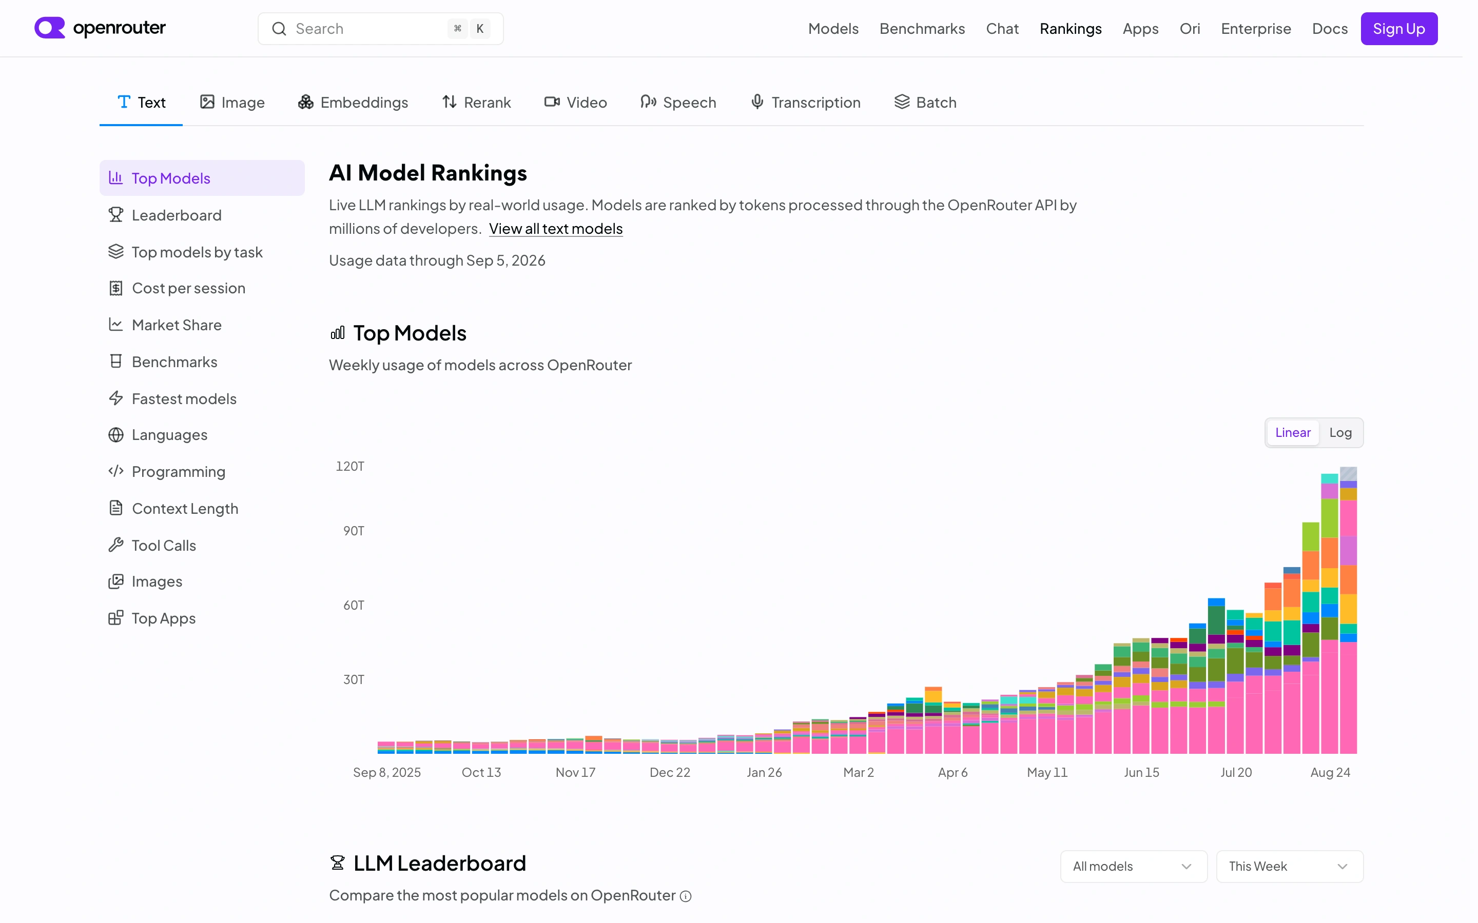Click the Rerank arrows icon
This screenshot has width=1478, height=923.
(450, 102)
